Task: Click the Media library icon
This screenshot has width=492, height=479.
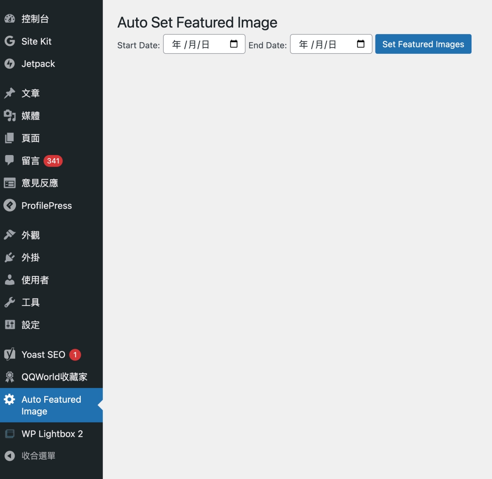Action: click(10, 116)
